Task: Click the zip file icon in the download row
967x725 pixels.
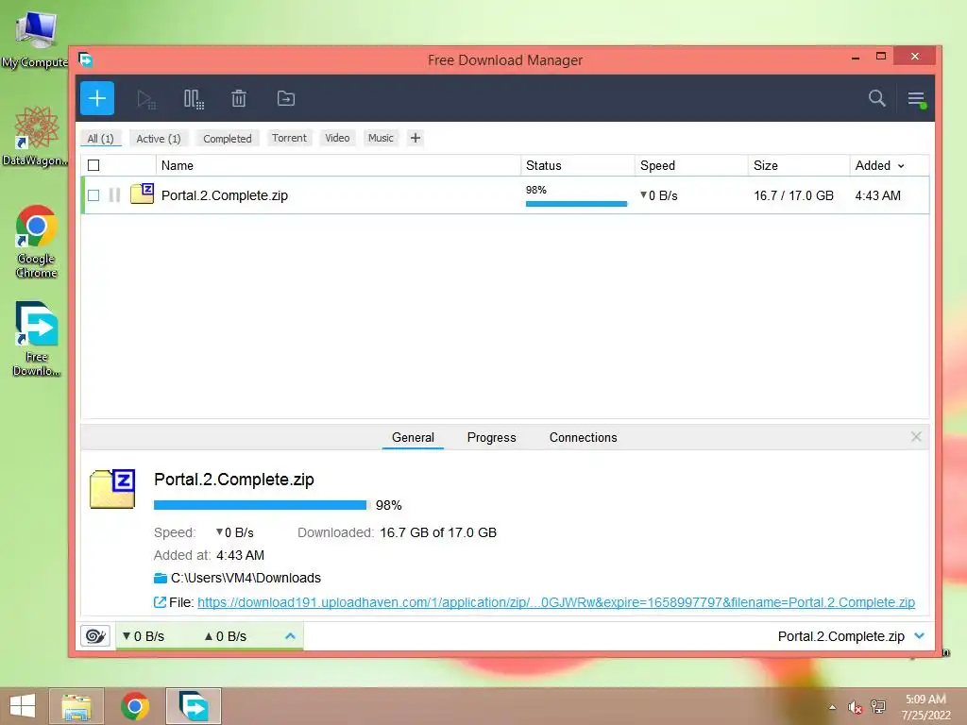Action: pos(142,194)
